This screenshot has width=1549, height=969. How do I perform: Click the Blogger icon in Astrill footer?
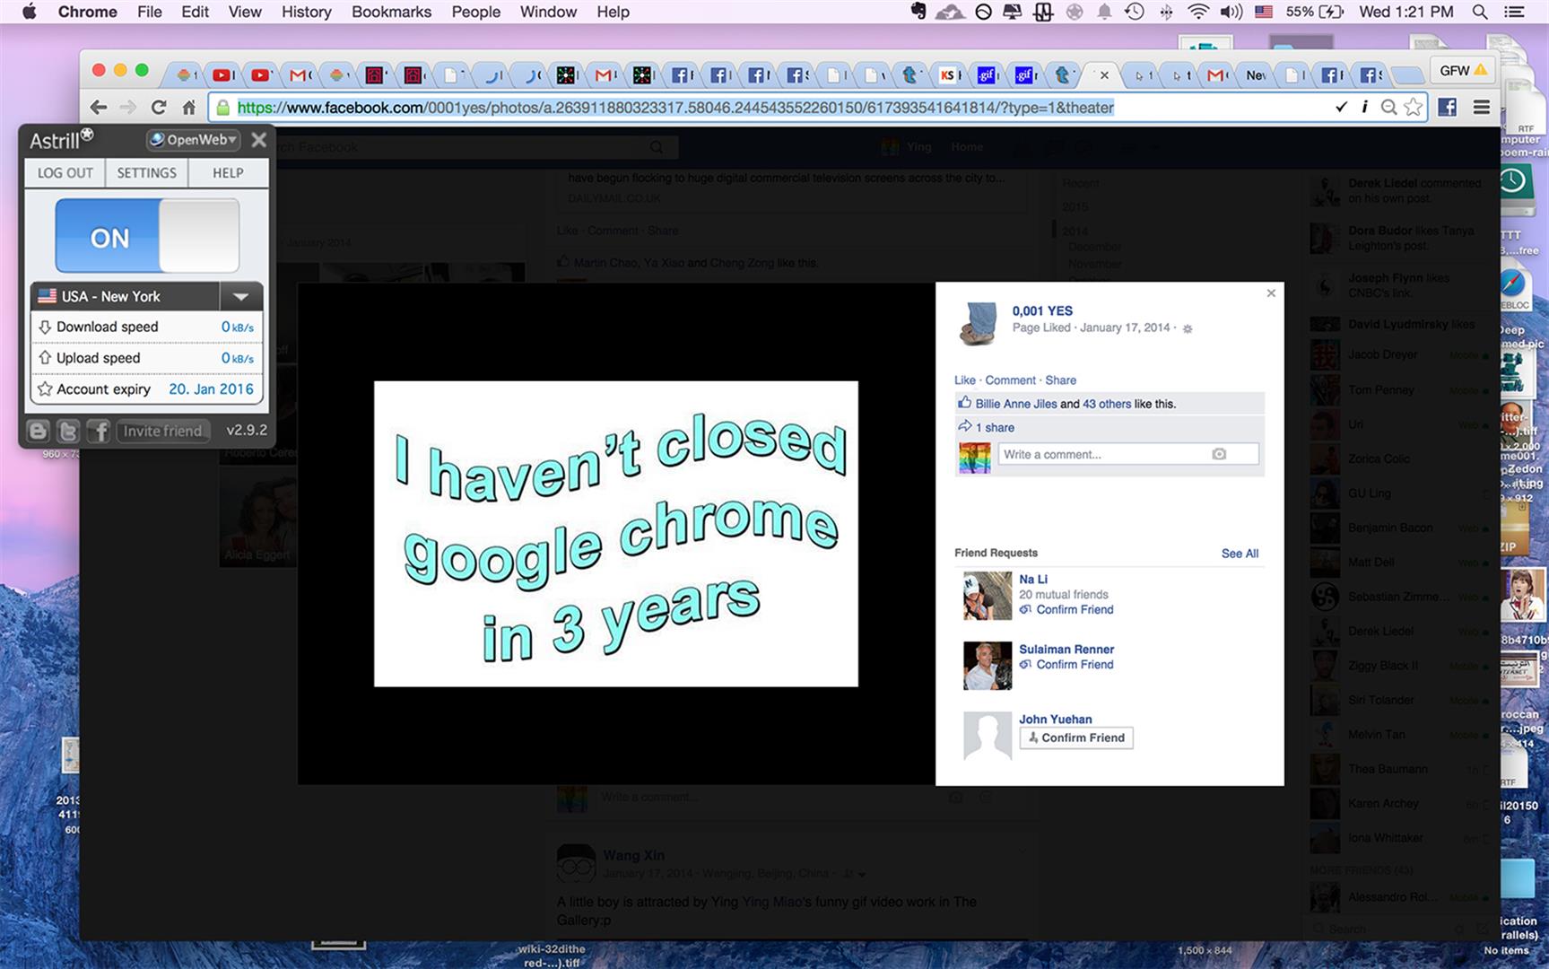coord(38,431)
